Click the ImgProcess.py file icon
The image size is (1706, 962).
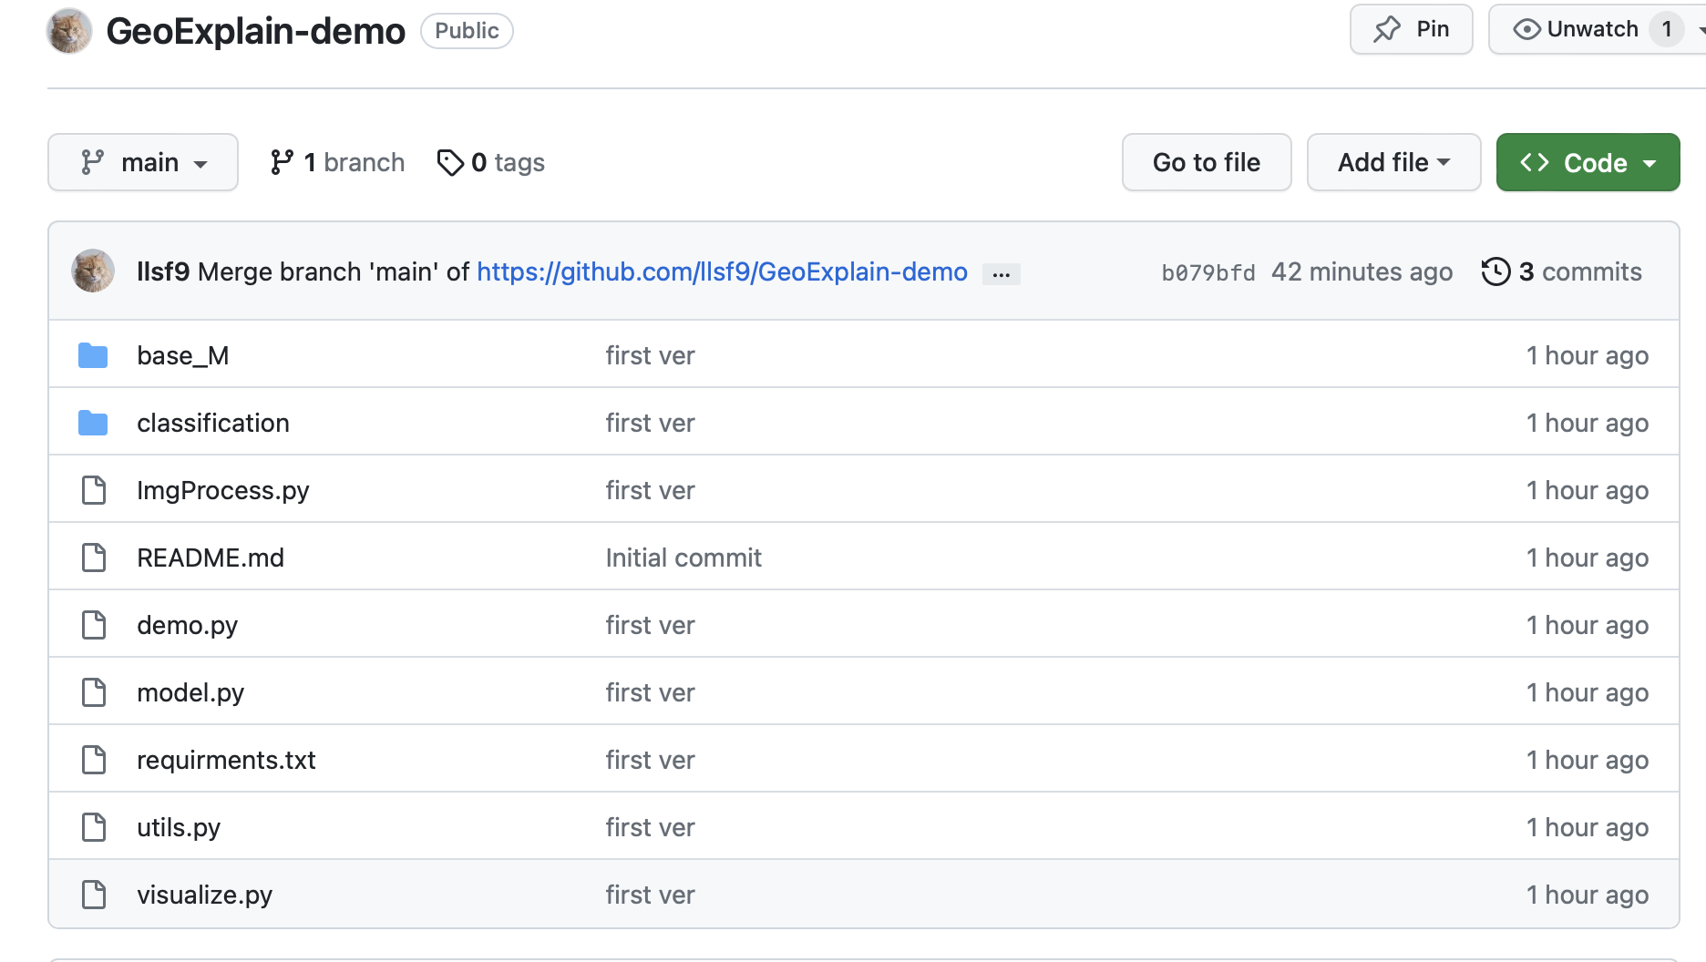click(x=94, y=490)
